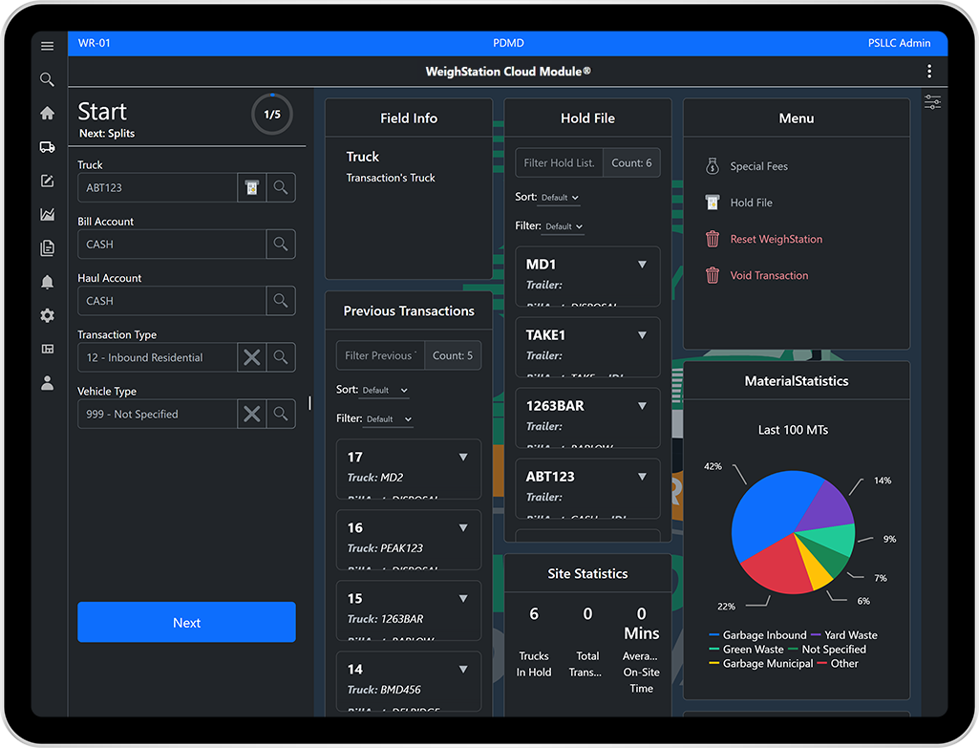Search Vehicle Type options
The image size is (979, 748).
point(281,414)
